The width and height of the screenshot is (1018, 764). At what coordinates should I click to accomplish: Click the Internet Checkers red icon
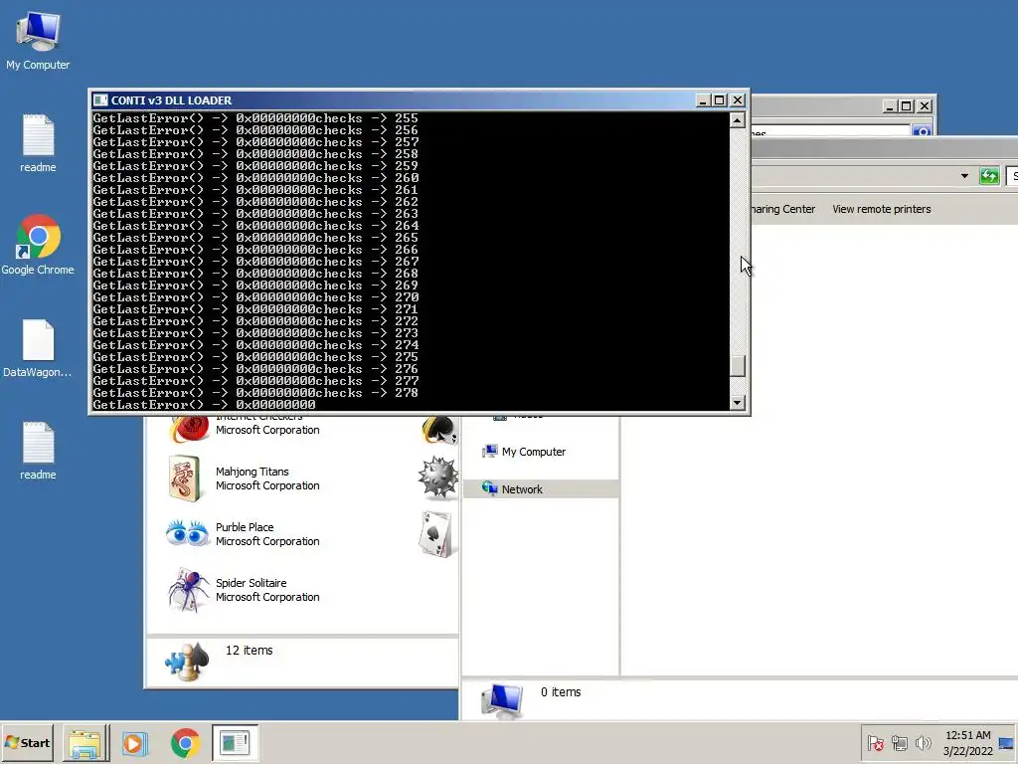[189, 428]
